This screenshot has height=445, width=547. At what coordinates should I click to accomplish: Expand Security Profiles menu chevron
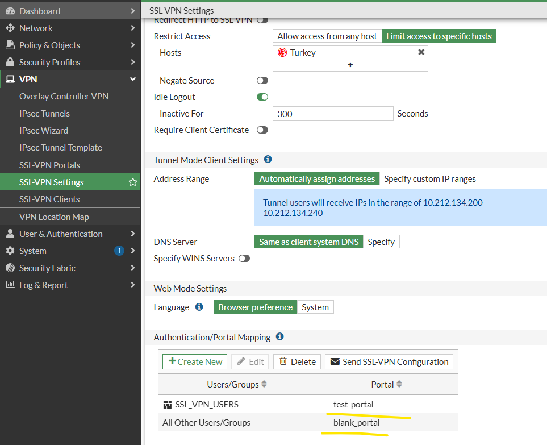coord(132,62)
